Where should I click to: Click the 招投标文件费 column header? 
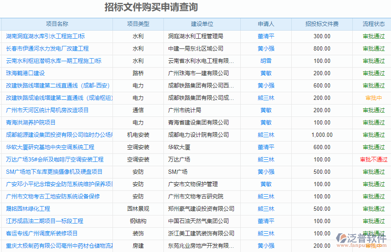click(322, 24)
